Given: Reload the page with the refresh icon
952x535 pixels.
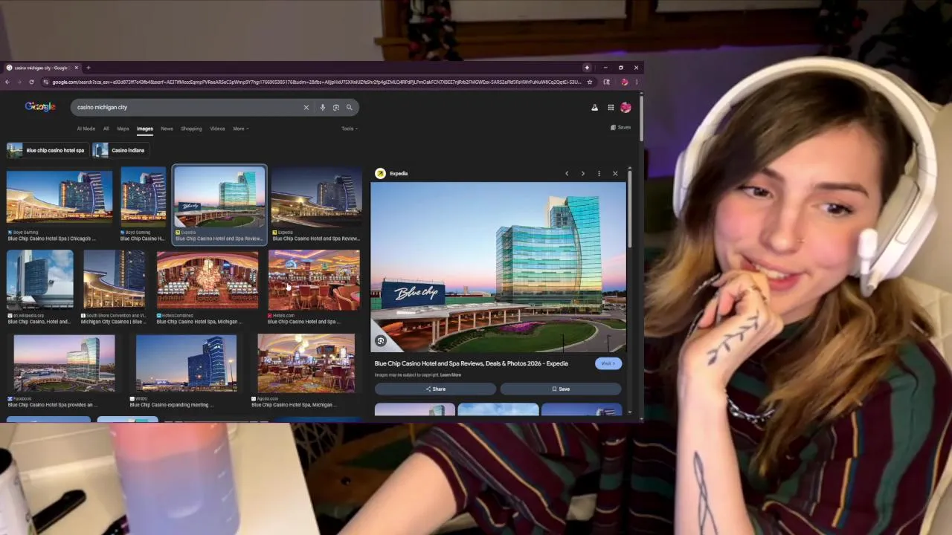Looking at the screenshot, I should coord(31,82).
